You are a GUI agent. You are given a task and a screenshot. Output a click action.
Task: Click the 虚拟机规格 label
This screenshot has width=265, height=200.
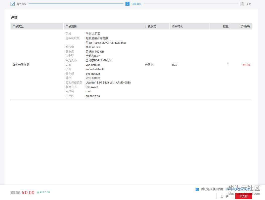72,38
